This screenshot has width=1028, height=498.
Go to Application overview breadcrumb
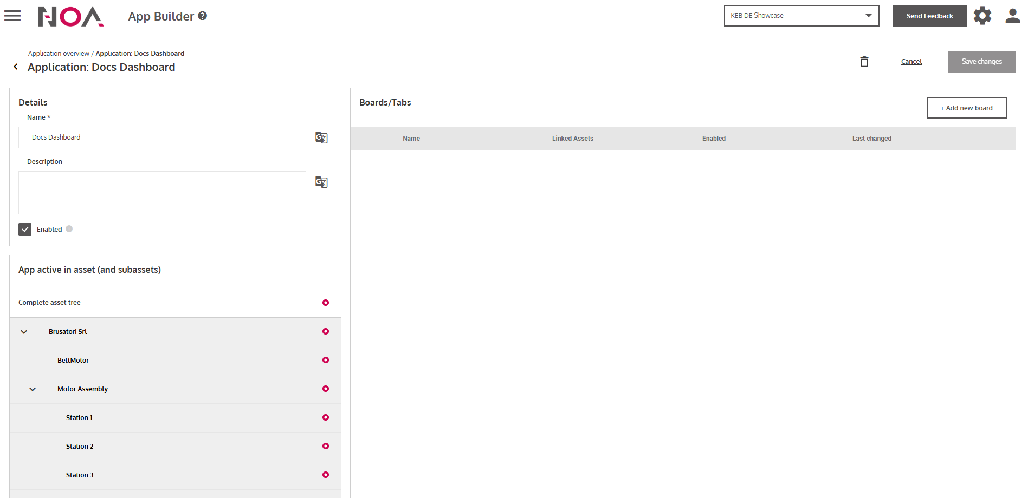59,54
